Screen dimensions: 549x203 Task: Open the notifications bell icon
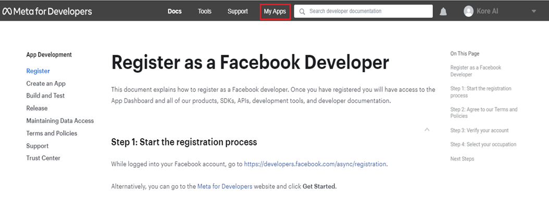click(443, 11)
